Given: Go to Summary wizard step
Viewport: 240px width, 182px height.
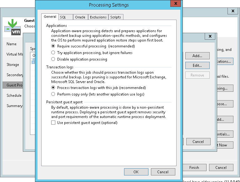Looking at the screenshot, I should coord(14,106).
